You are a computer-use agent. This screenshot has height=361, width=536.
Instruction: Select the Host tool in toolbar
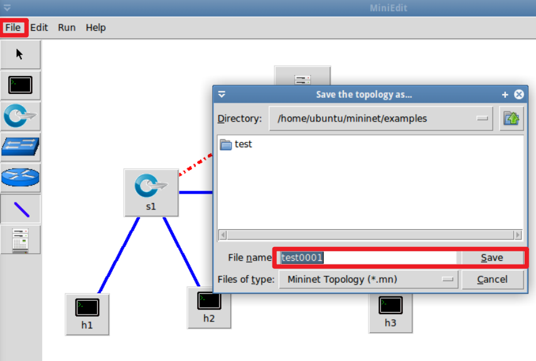coord(20,85)
